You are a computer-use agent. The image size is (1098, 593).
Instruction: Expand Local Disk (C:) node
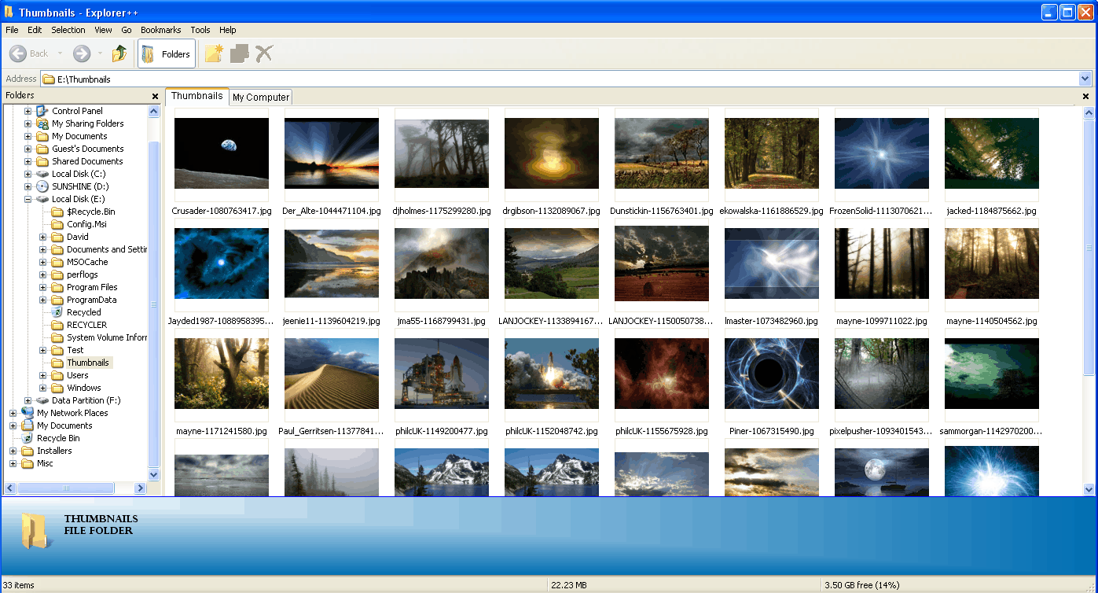click(x=28, y=174)
